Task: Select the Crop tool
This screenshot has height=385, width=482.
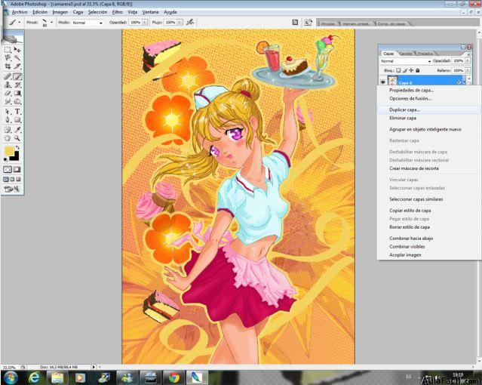Action: 8,66
